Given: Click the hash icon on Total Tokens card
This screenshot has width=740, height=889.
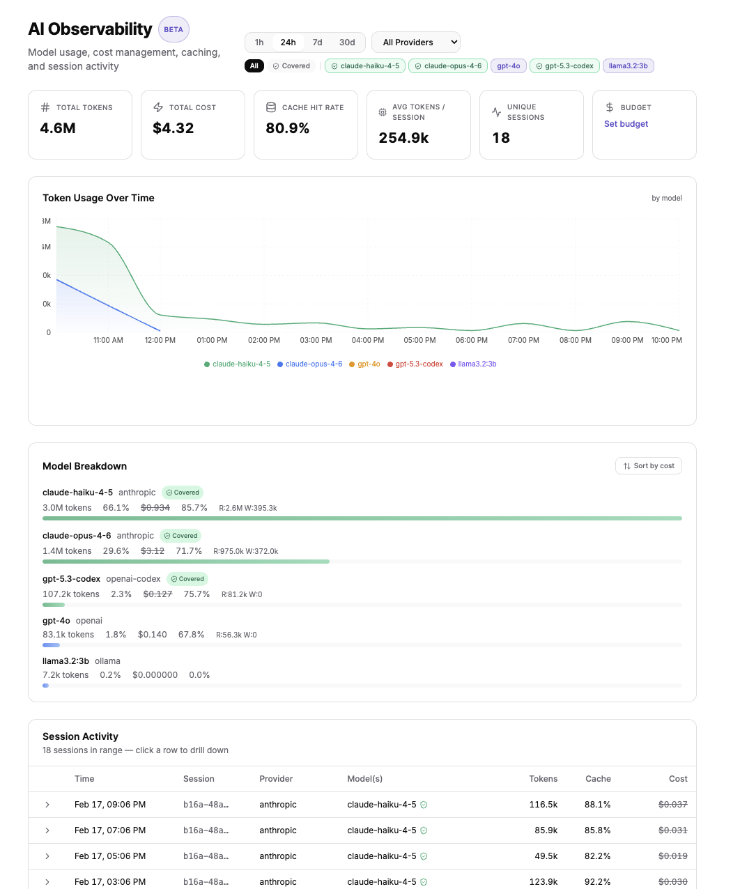Looking at the screenshot, I should (x=45, y=107).
